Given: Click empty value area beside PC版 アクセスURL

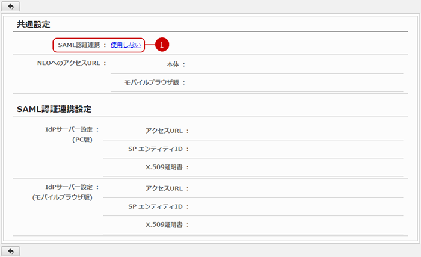Looking at the screenshot, I should coord(295,130).
